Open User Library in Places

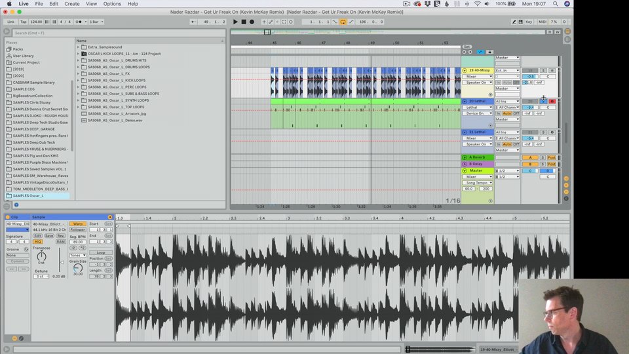[24, 56]
